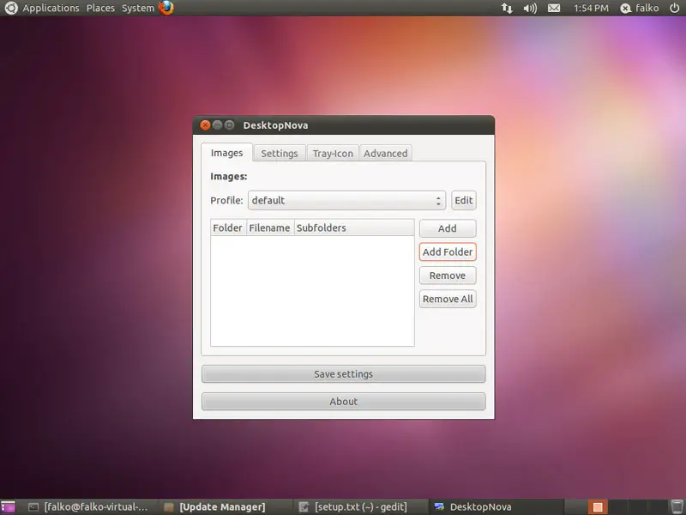The width and height of the screenshot is (686, 515).
Task: Sort by the Filename column header
Action: 270,227
